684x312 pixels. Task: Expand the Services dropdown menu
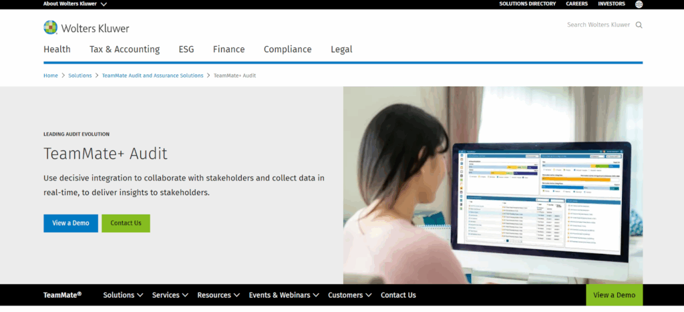point(170,295)
